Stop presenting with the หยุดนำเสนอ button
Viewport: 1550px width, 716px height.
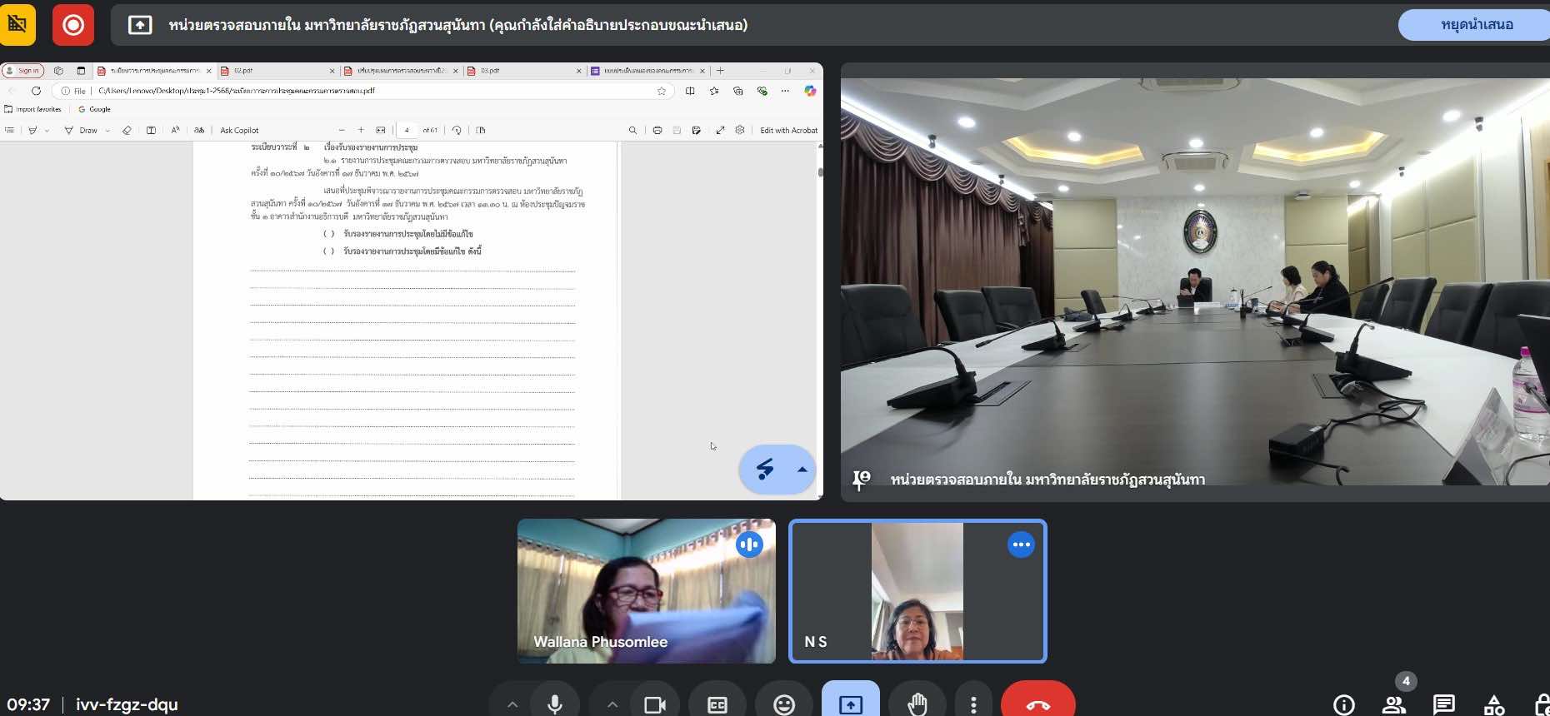(x=1476, y=25)
